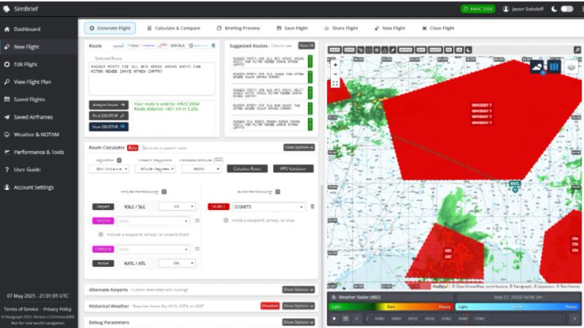Click the Weather & NOTAM icon
The width and height of the screenshot is (584, 328).
7,134
